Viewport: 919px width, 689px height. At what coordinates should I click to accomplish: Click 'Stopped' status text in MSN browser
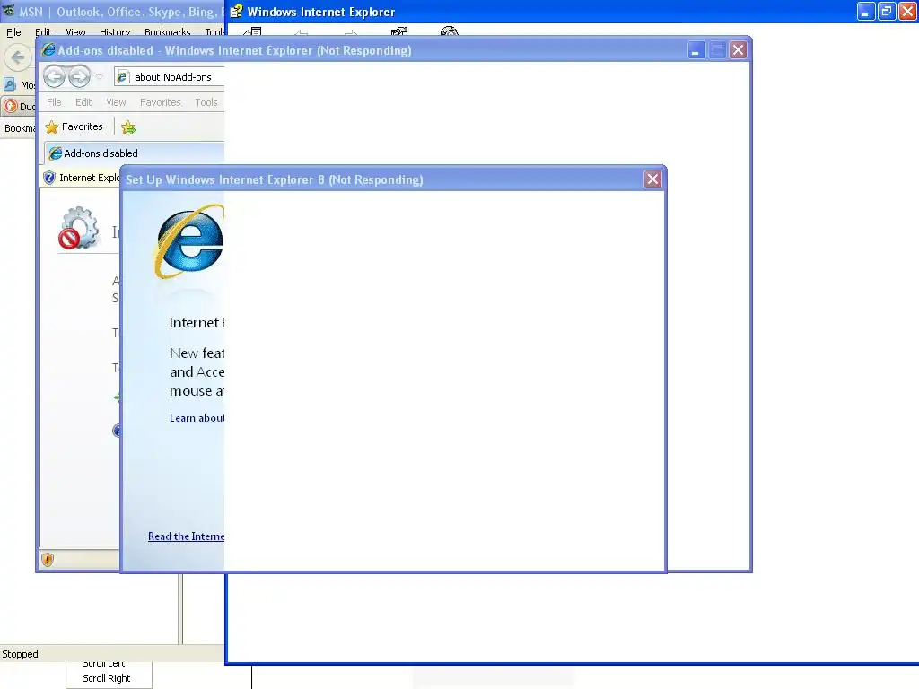point(20,654)
